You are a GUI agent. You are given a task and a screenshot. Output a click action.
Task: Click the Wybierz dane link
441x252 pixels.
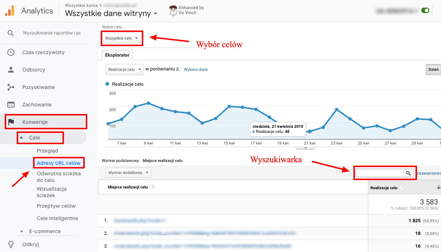(196, 69)
